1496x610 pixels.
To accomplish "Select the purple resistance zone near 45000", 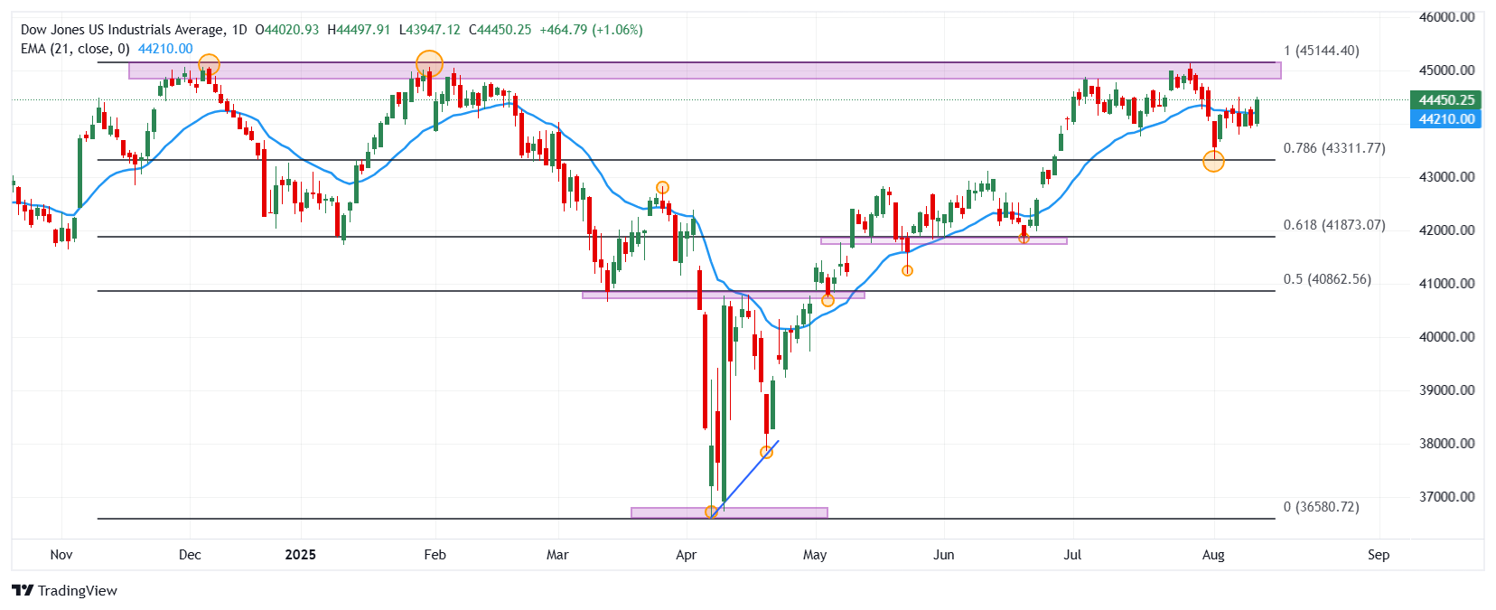I will coord(705,70).
